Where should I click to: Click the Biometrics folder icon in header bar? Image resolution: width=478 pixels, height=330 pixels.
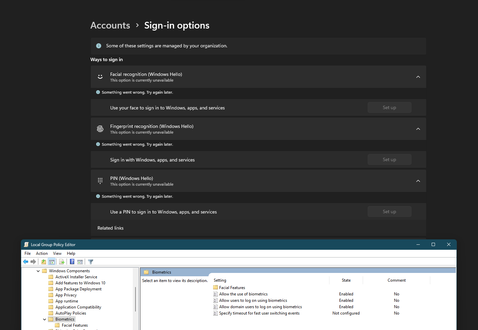click(146, 272)
